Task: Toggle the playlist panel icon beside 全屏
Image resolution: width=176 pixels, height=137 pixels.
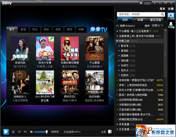Action: point(110,132)
